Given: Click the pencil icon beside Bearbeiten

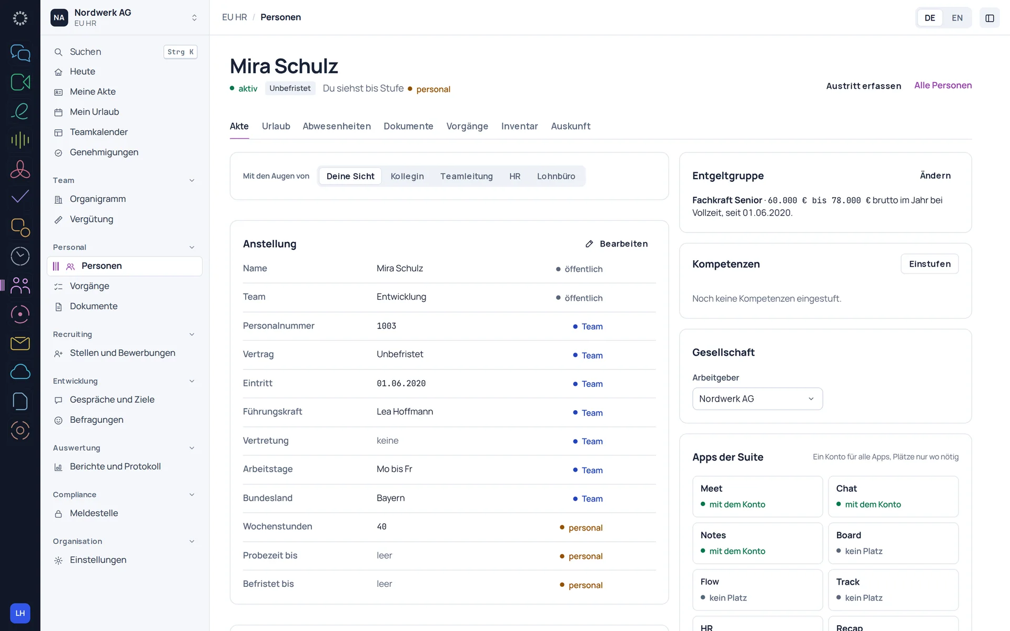Looking at the screenshot, I should 589,244.
